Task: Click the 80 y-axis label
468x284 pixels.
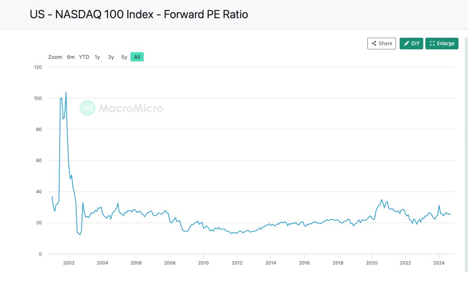Action: tap(39, 129)
